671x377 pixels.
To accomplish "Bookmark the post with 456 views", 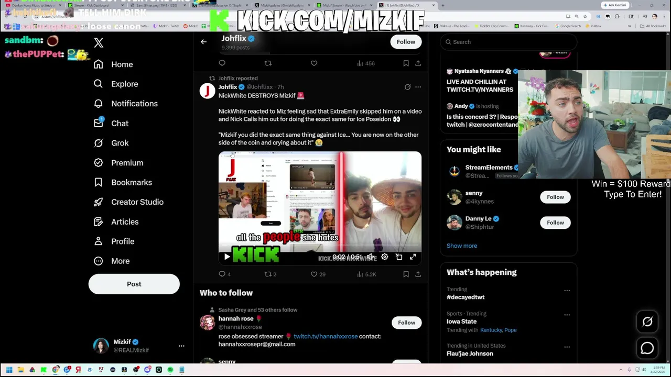I will pos(406,63).
